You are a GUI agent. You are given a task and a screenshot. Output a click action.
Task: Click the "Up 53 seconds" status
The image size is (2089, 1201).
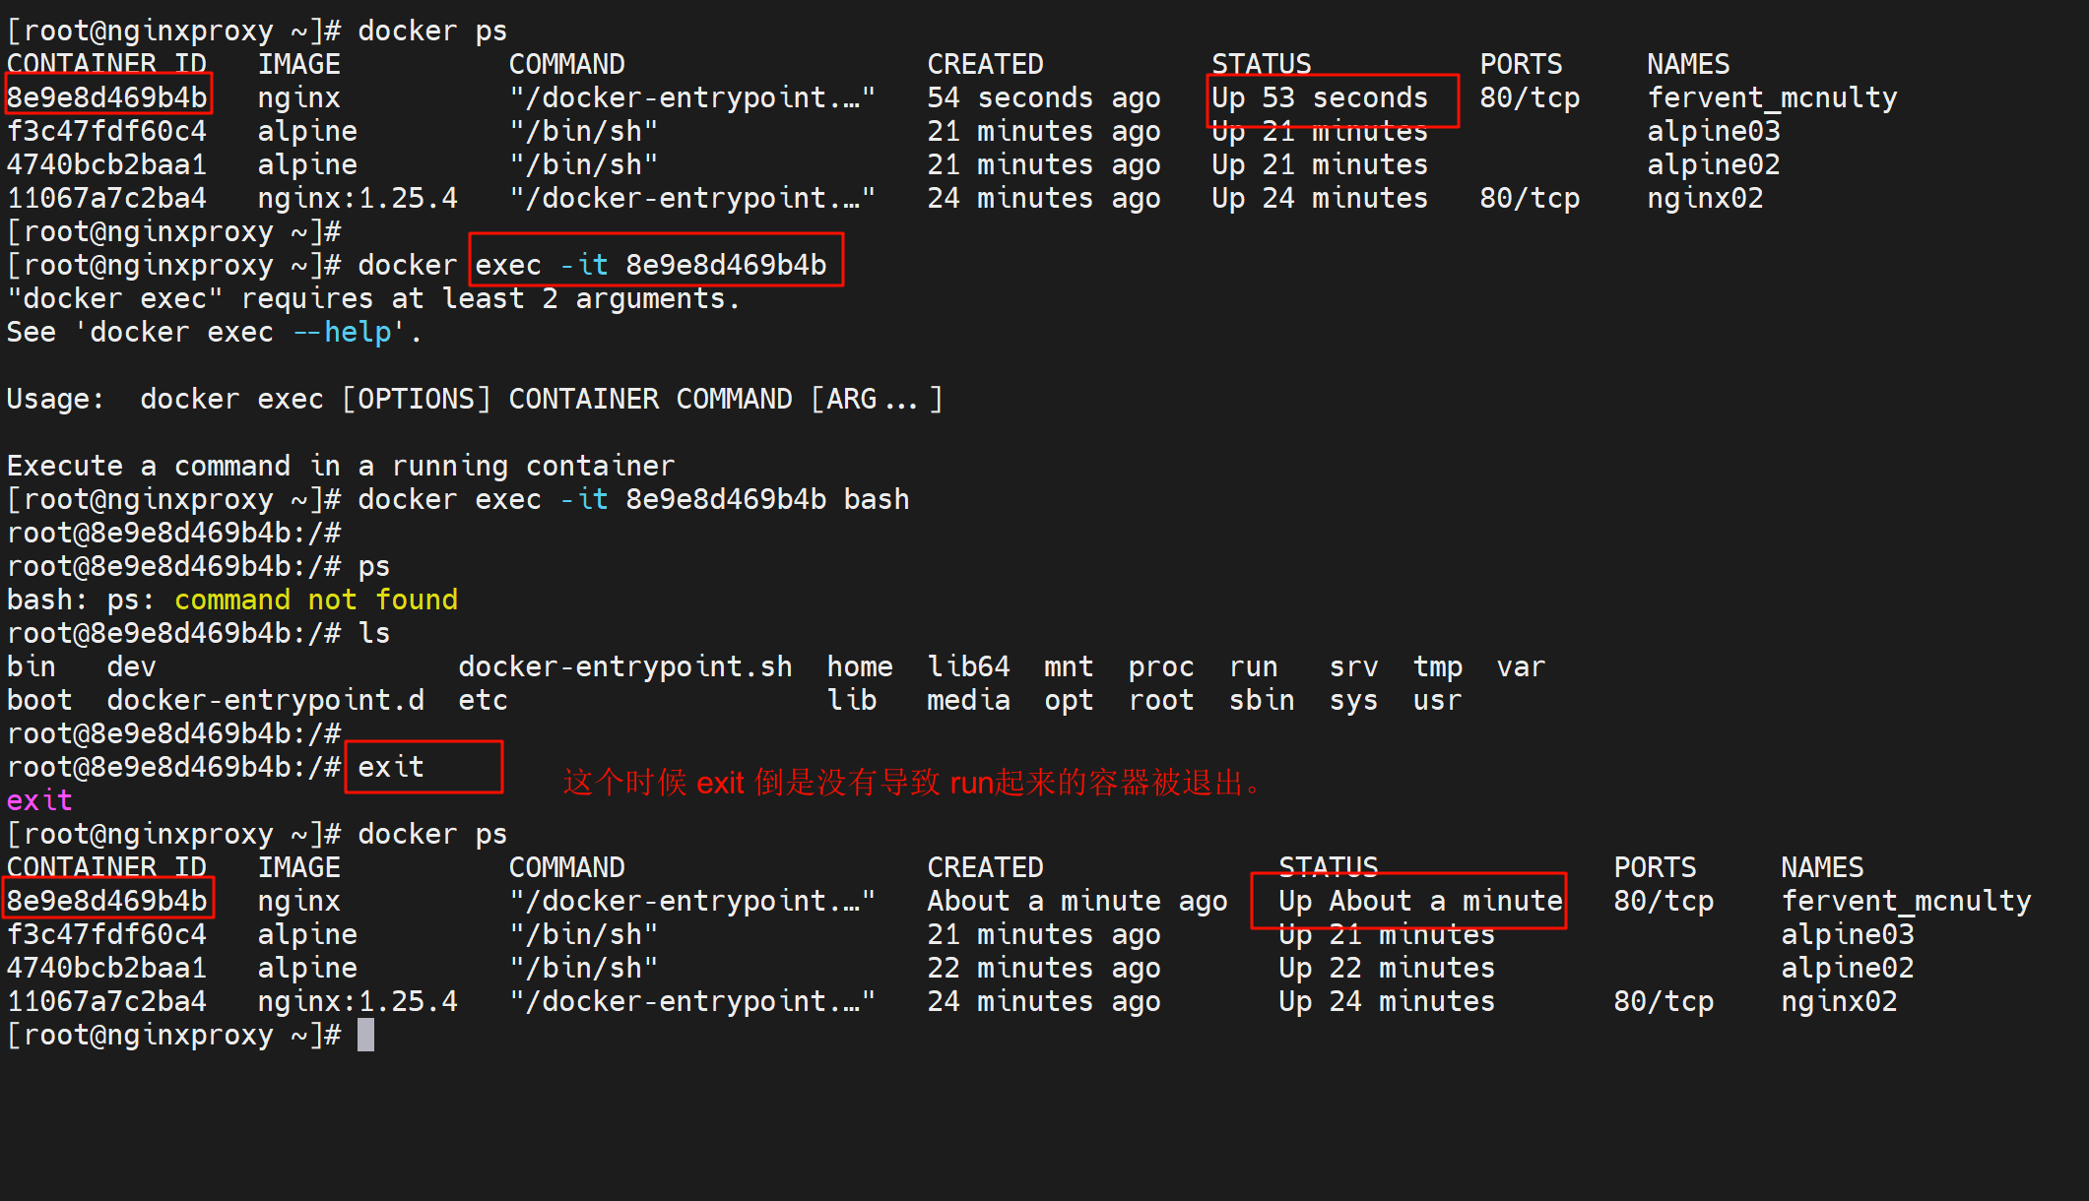click(1319, 97)
